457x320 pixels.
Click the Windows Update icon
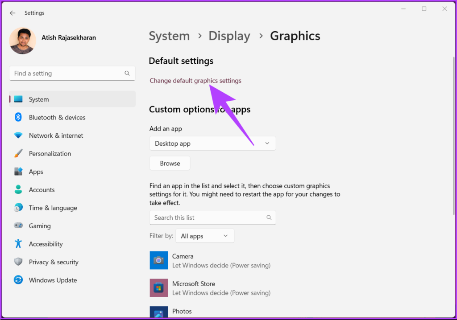tap(18, 280)
